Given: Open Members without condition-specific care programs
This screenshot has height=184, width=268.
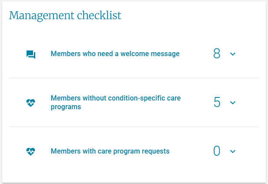Looking at the screenshot, I should pyautogui.click(x=116, y=103).
